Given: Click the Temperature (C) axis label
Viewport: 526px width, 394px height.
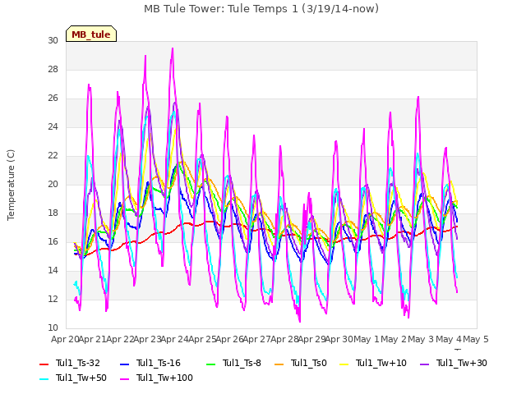Looking at the screenshot, I should click(x=11, y=185).
